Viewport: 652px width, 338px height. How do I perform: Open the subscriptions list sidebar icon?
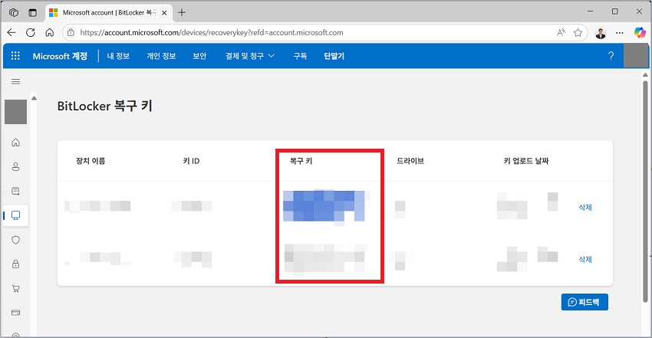click(x=16, y=191)
